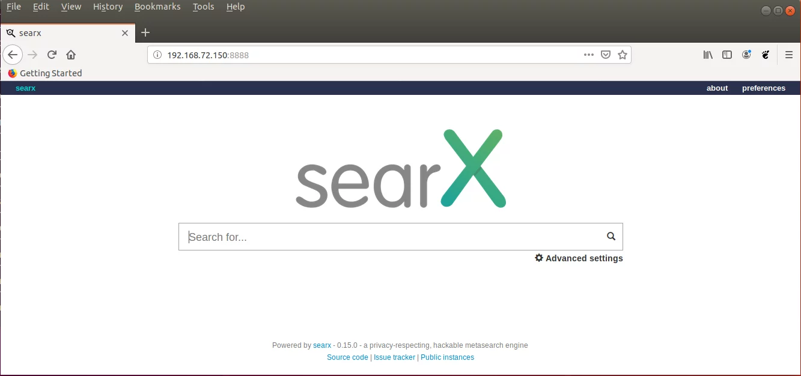Reload the current page
The width and height of the screenshot is (801, 376).
pyautogui.click(x=52, y=55)
